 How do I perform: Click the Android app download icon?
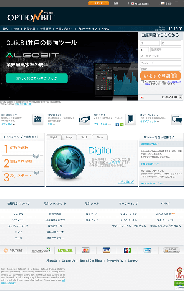point(122,125)
